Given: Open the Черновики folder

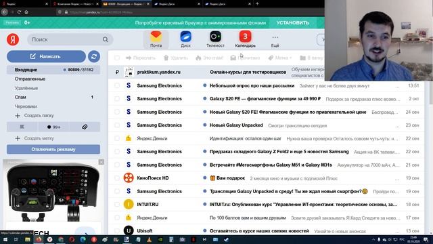Looking at the screenshot, I should [26, 106].
